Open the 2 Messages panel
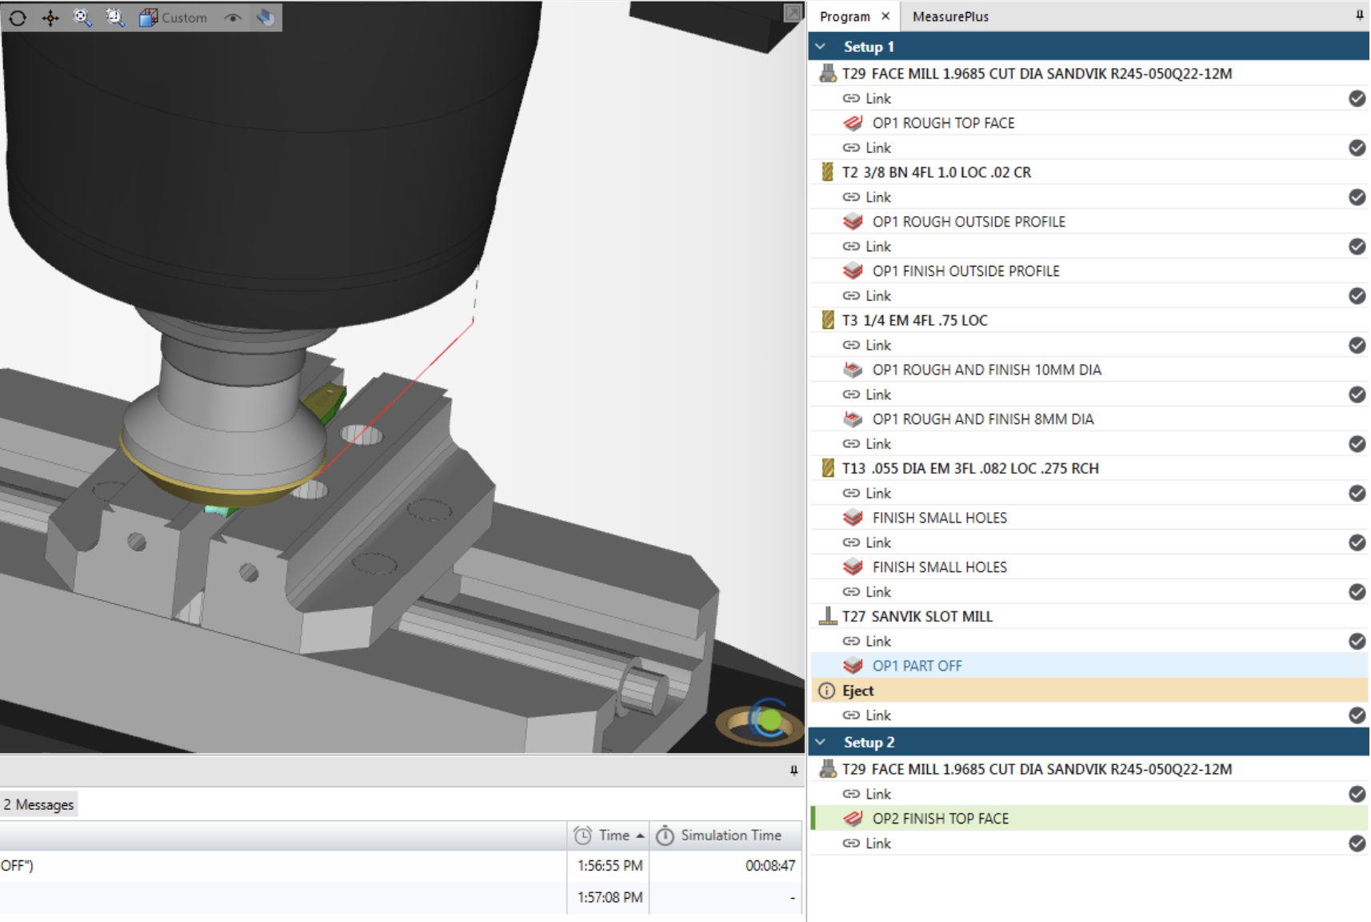Viewport: 1371px width, 922px height. pyautogui.click(x=37, y=804)
